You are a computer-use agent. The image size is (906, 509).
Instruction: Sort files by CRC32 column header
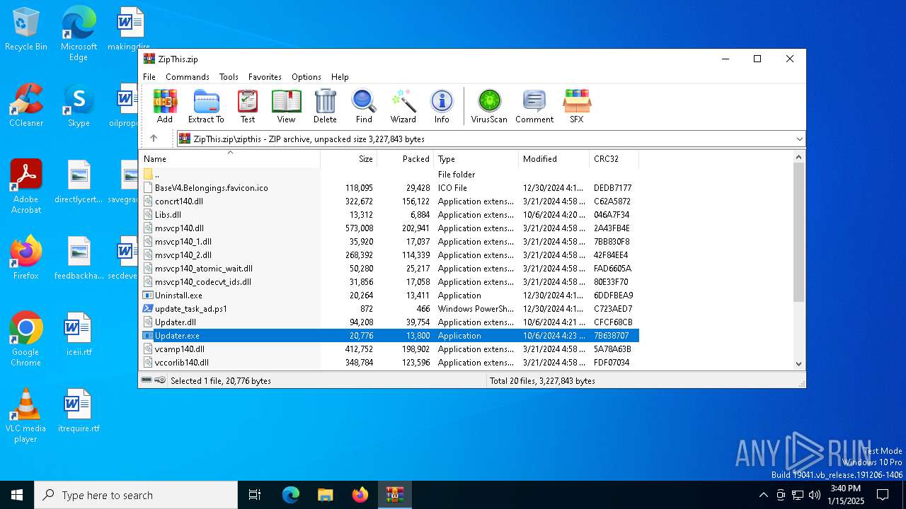tap(614, 159)
